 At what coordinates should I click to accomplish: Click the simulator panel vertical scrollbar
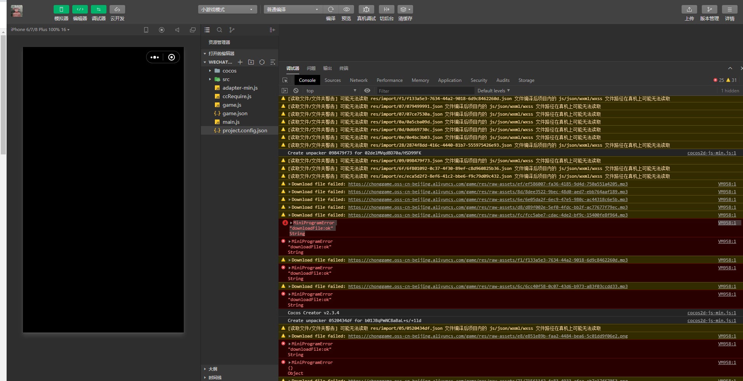coord(3,93)
